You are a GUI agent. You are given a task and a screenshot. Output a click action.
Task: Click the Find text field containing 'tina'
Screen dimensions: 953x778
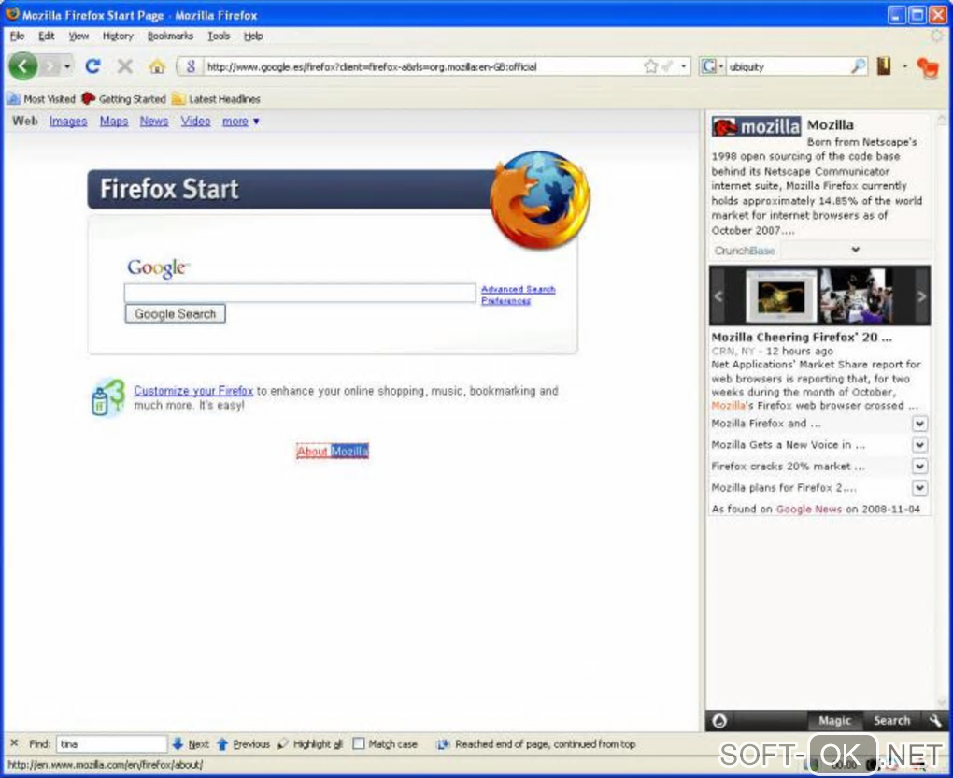tap(112, 744)
